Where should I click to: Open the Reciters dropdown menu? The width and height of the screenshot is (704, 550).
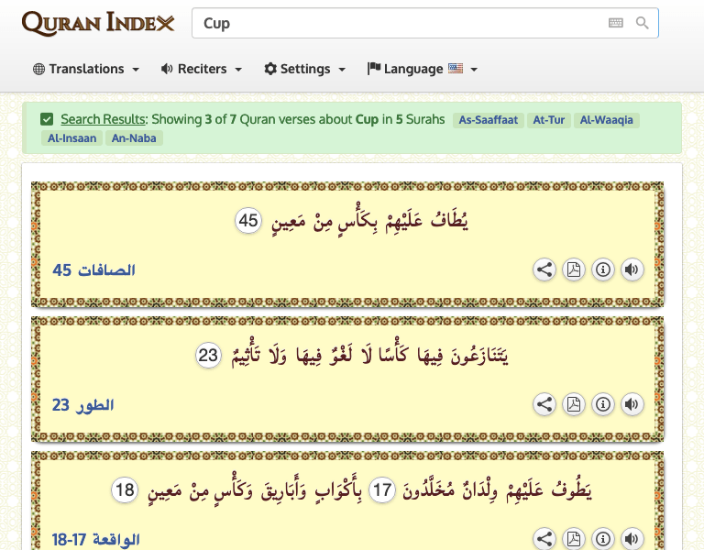click(202, 69)
